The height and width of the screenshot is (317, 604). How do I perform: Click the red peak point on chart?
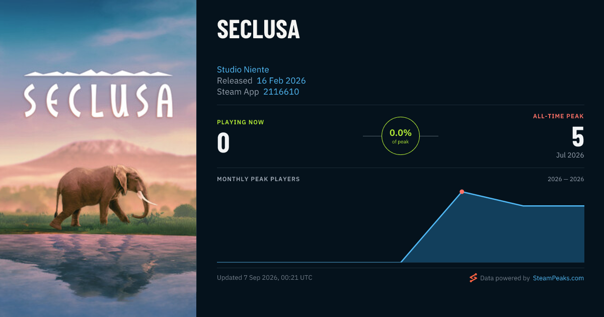point(462,192)
